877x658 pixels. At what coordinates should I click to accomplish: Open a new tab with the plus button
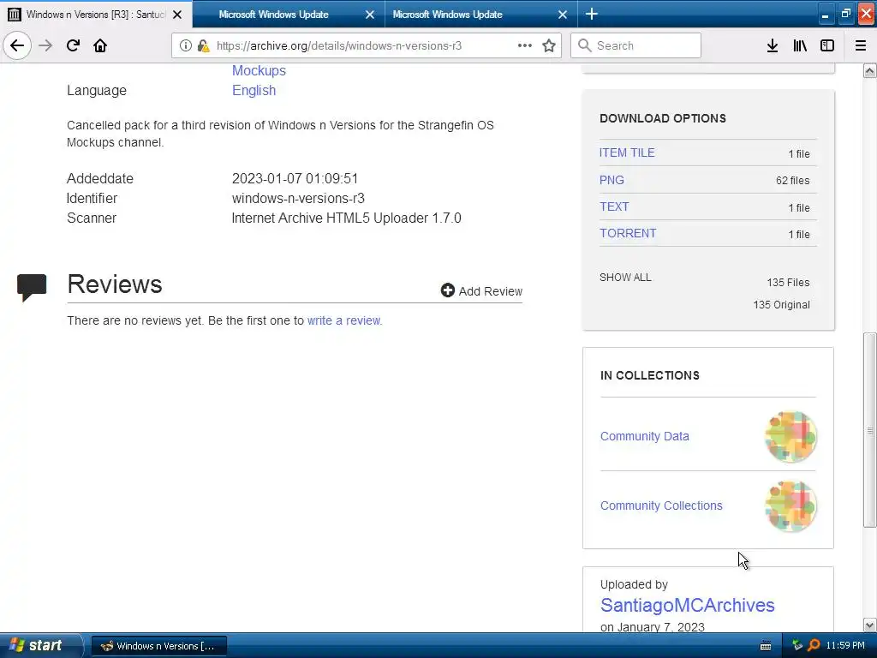tap(592, 14)
